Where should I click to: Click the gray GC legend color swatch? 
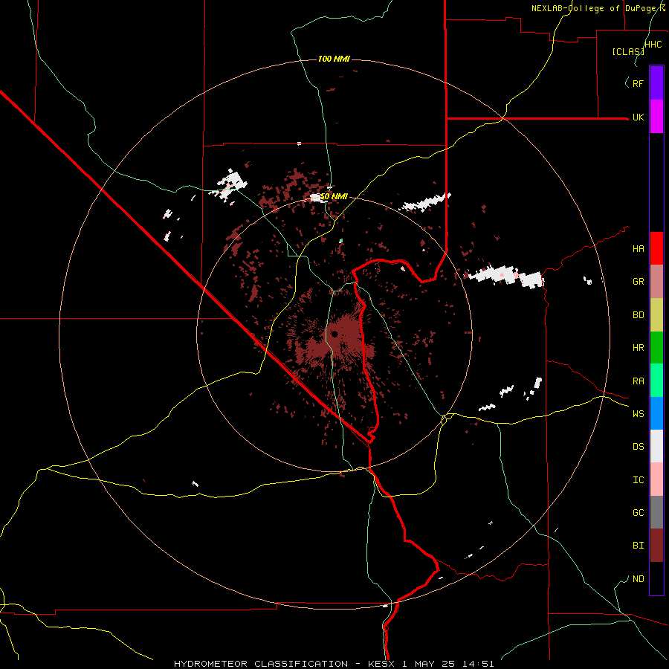click(x=656, y=512)
